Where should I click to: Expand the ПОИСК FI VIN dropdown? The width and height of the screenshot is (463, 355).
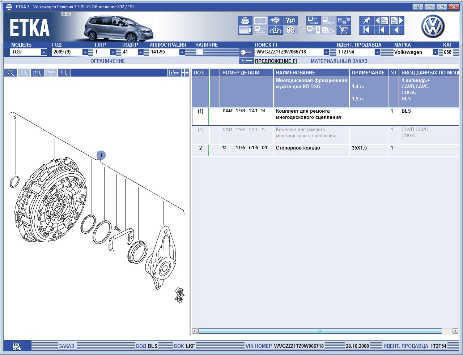point(326,52)
